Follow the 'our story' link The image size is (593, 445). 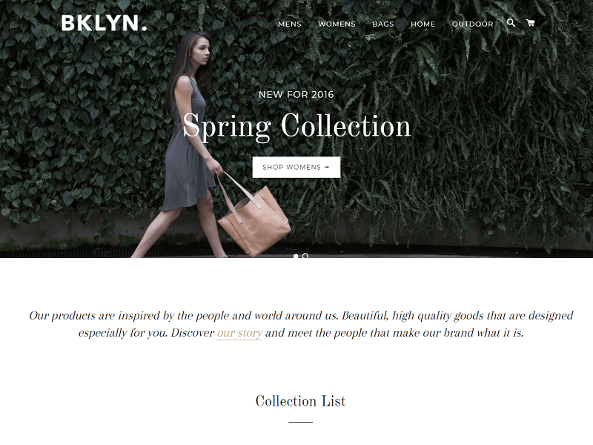tap(239, 333)
